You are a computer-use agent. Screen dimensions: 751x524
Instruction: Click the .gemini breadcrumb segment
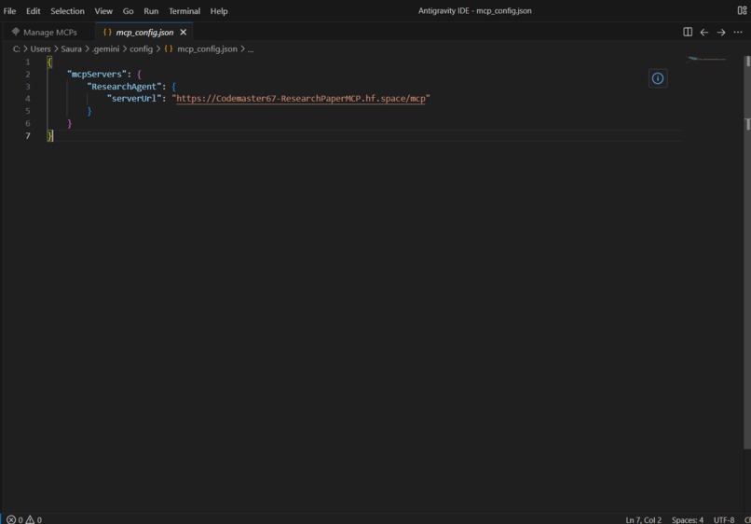[x=105, y=48]
